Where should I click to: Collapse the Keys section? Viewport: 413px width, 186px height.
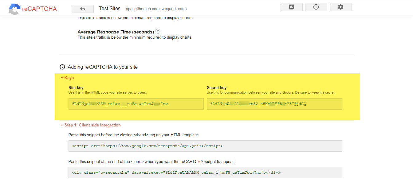pyautogui.click(x=67, y=78)
